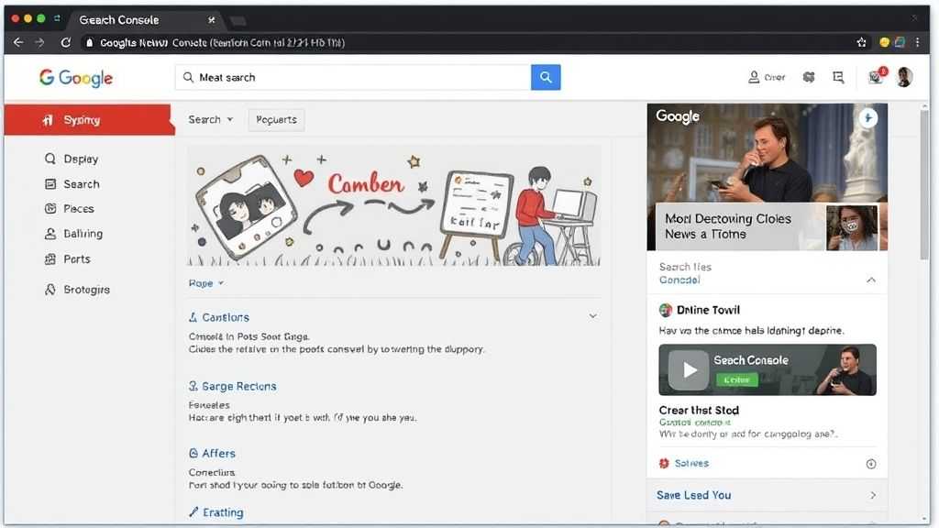Click the browser back arrow
The width and height of the screenshot is (939, 528).
pyautogui.click(x=18, y=42)
